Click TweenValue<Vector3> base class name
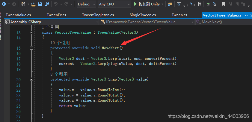The width and height of the screenshot is (252, 122). coord(118,32)
